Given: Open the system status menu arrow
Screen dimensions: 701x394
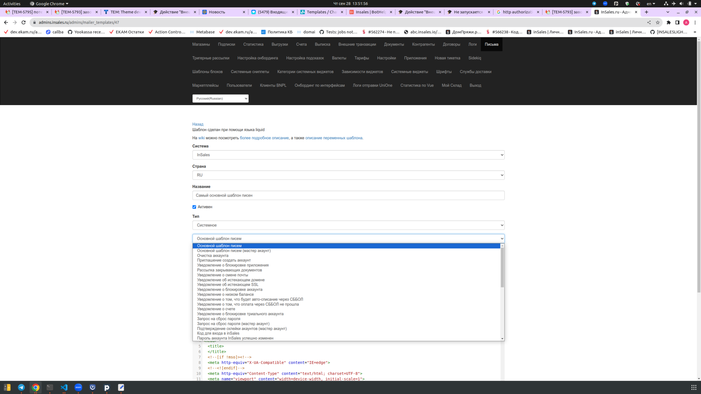Looking at the screenshot, I should point(696,3).
